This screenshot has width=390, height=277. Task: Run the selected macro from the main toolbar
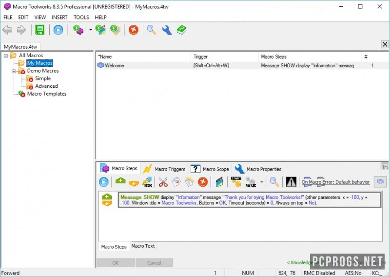58,30
